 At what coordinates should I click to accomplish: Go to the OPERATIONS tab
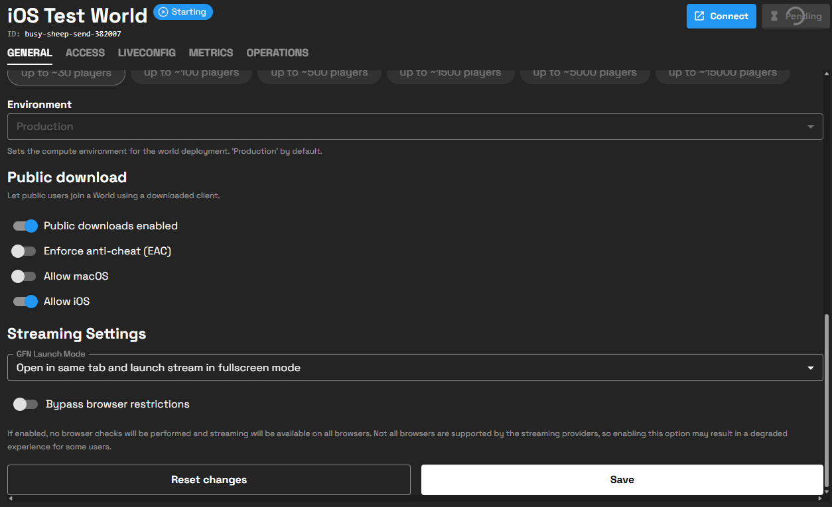tap(277, 53)
